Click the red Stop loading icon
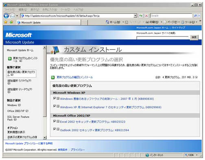Screen dimensions: 205x160 pyautogui.click(x=146, y=16)
